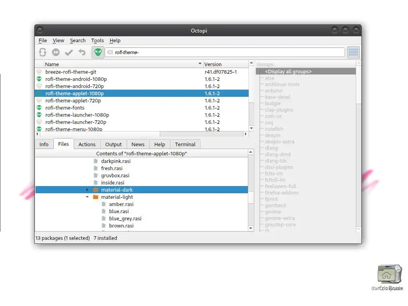Expand the material-dark folder arrow

pyautogui.click(x=87, y=190)
